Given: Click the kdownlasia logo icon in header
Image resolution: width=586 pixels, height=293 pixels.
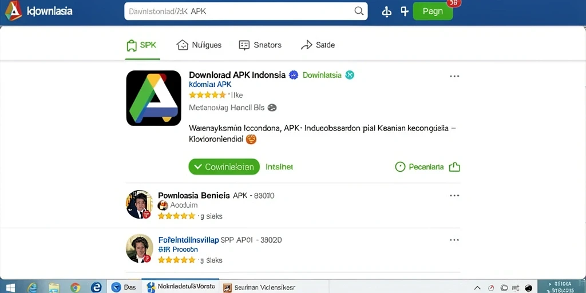Looking at the screenshot, I should coord(13,11).
